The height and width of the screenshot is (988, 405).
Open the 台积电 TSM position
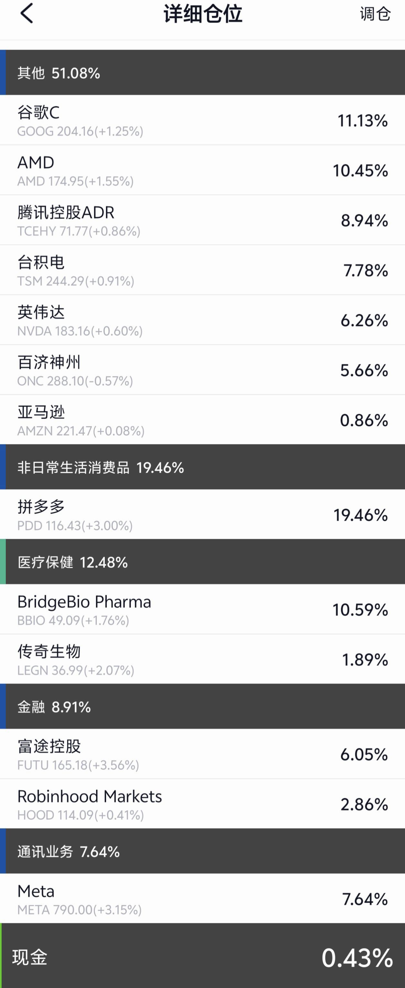(202, 270)
